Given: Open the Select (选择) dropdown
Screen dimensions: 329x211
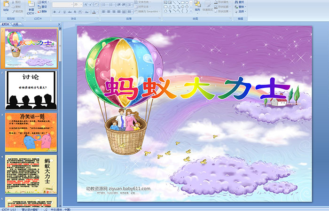Looking at the screenshot, I should tap(241, 12).
